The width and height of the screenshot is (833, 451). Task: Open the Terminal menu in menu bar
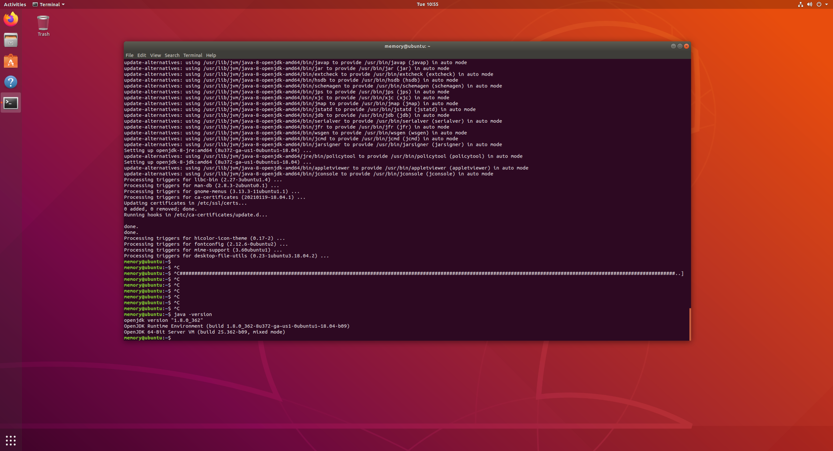pyautogui.click(x=192, y=55)
